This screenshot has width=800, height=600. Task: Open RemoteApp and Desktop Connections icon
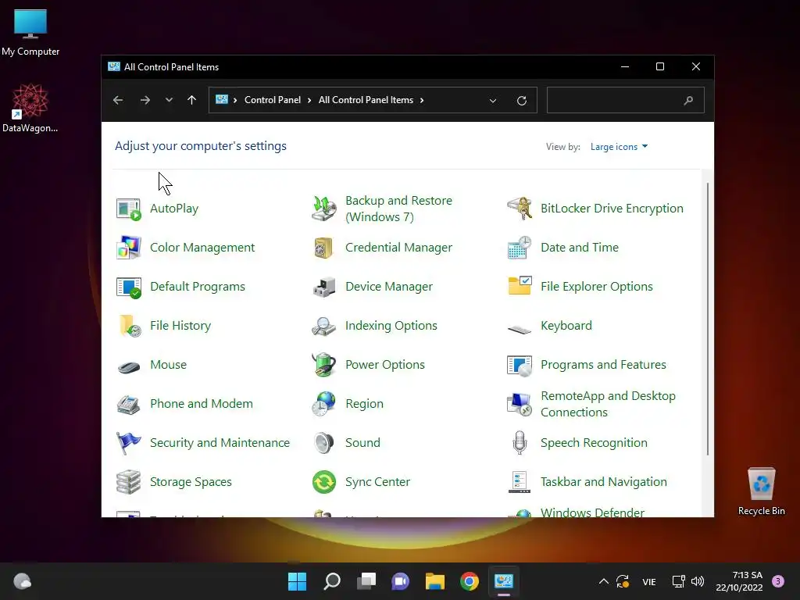click(x=520, y=404)
